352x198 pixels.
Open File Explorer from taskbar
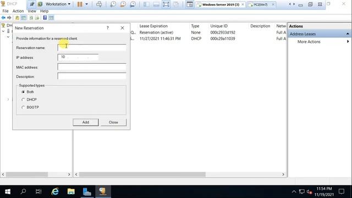click(71, 191)
